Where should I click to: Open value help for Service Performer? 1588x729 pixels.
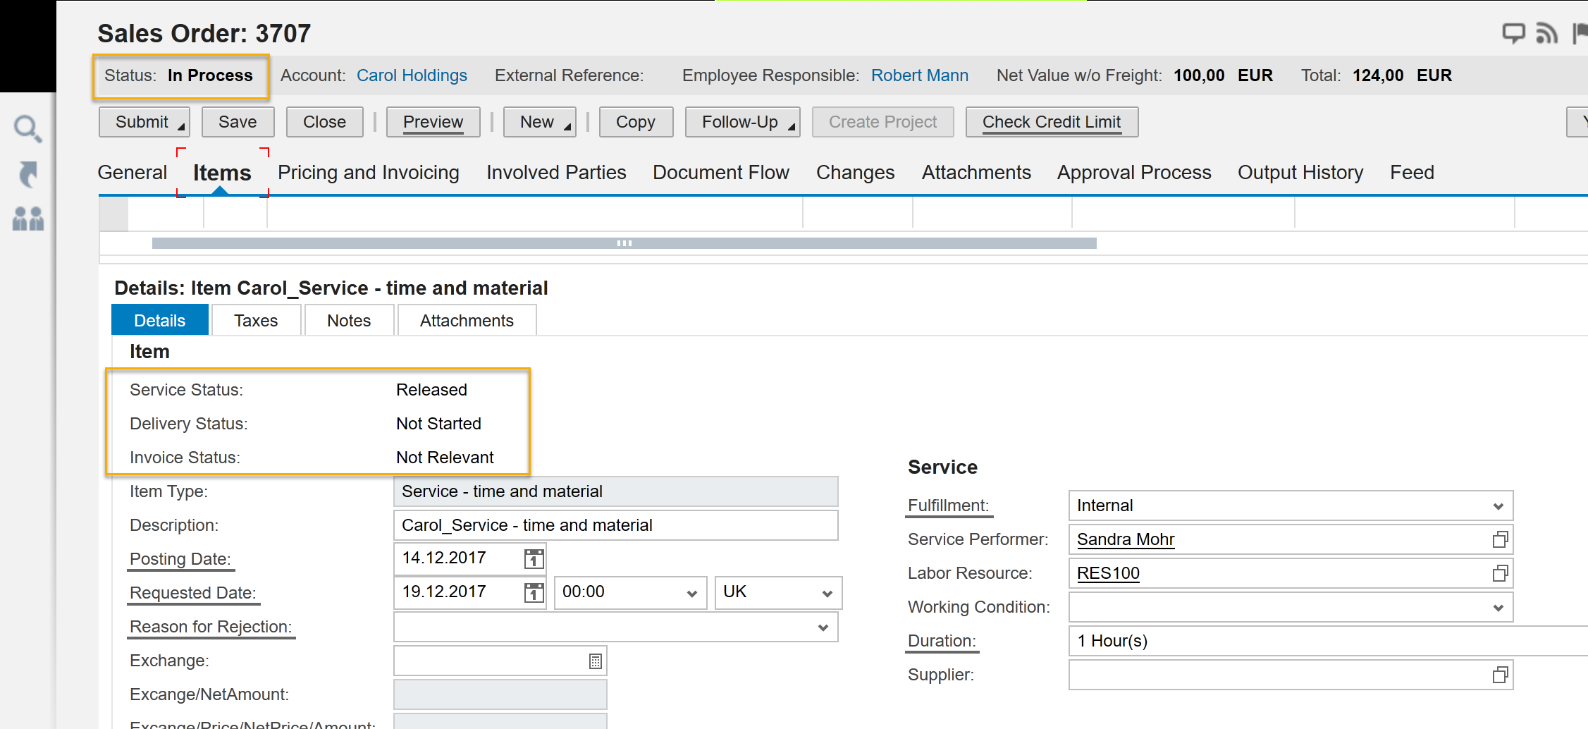click(x=1500, y=540)
